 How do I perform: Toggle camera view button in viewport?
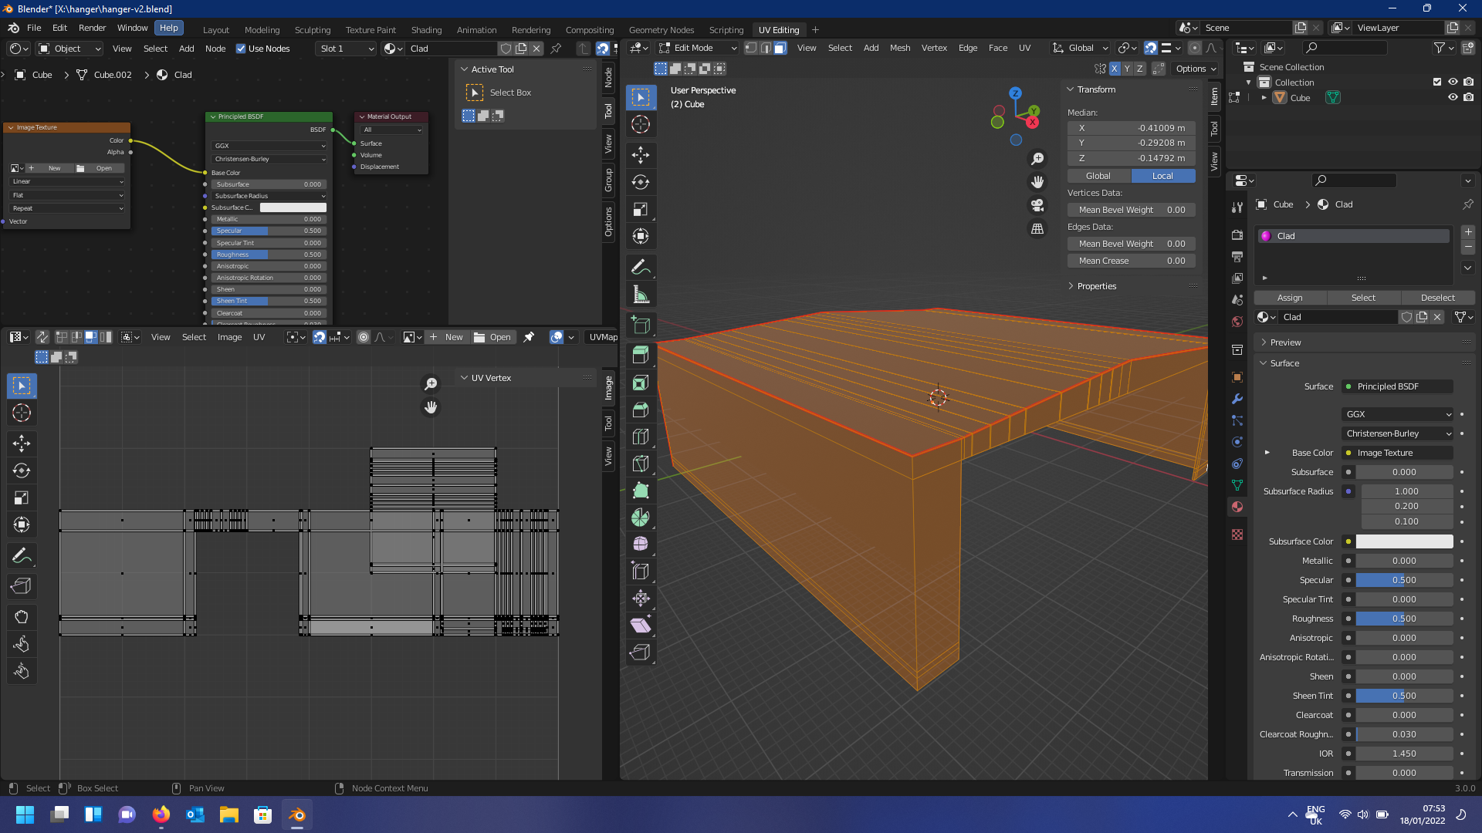1037,205
